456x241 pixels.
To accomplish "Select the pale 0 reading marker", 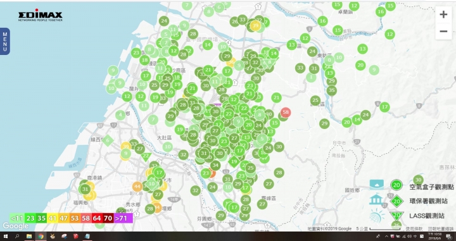I will (329, 60).
